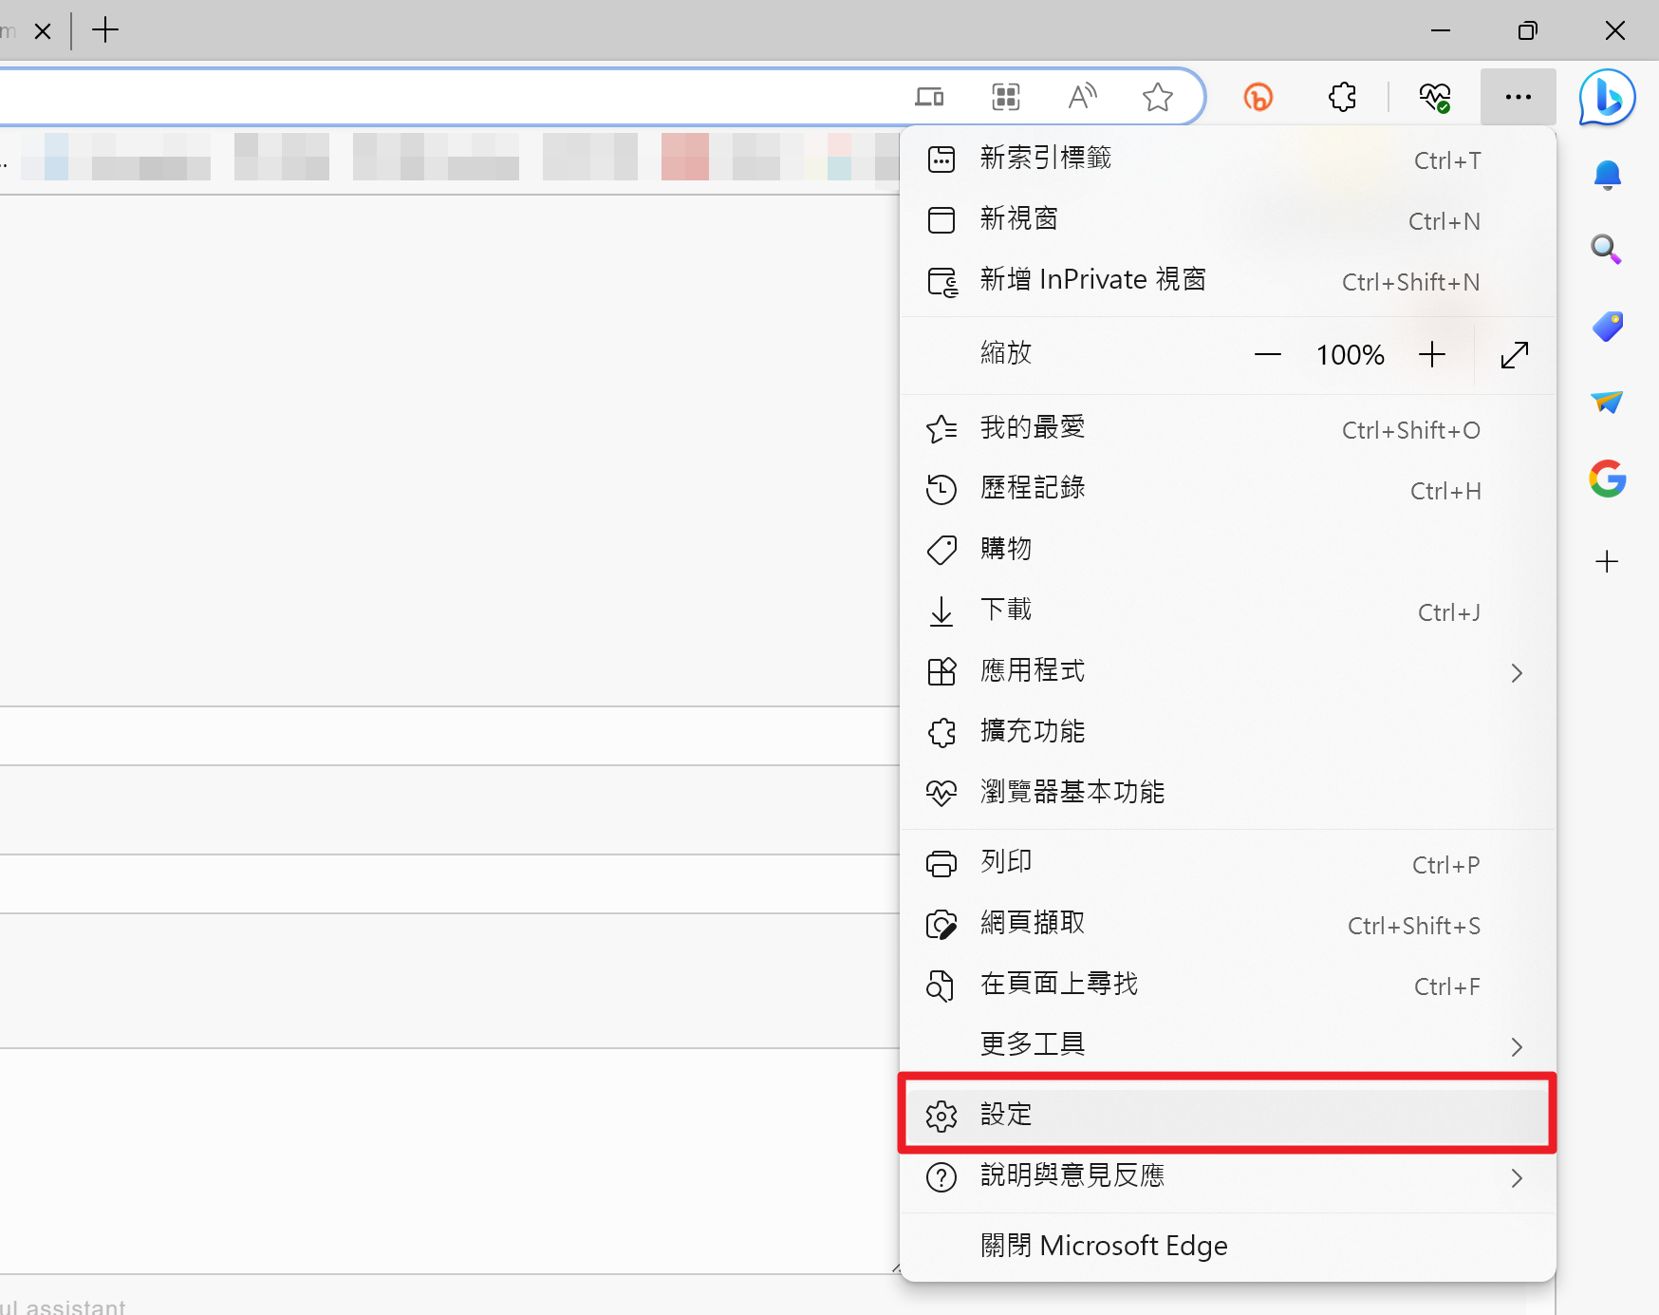Zoom in with the plus button

click(x=1431, y=355)
